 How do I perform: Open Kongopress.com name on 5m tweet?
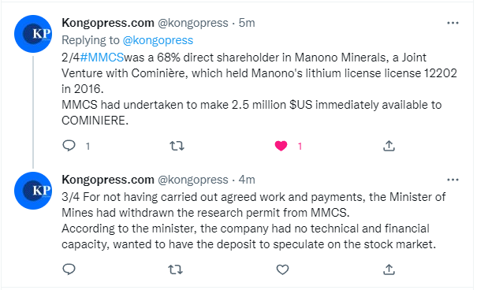tap(108, 23)
